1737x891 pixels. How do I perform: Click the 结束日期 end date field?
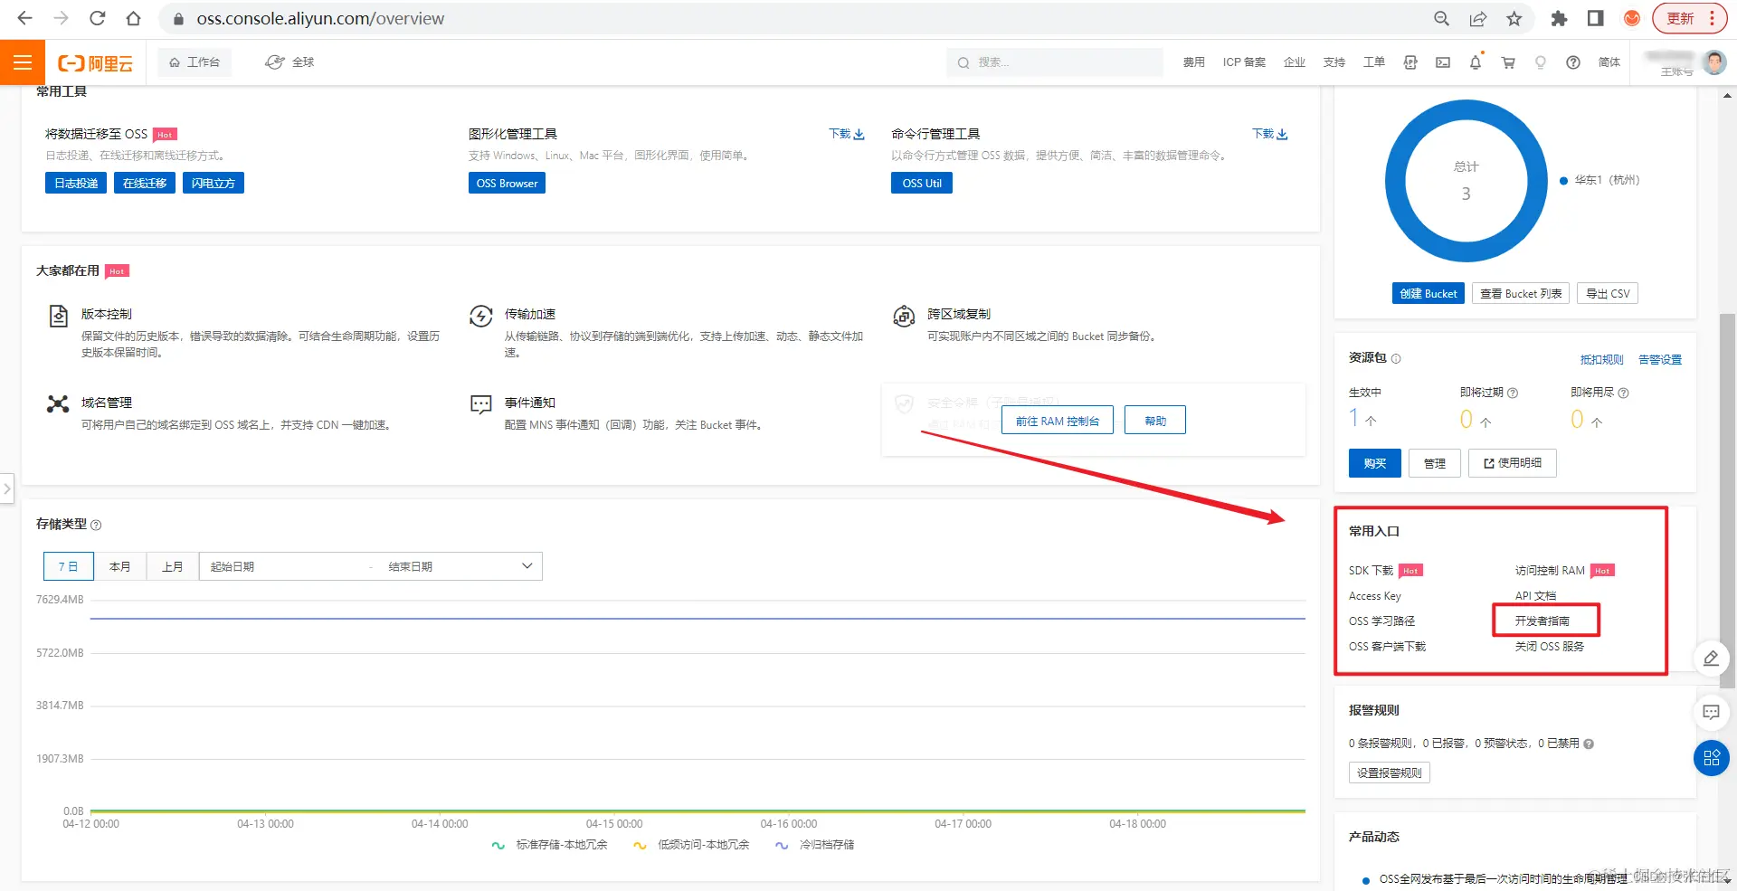pos(448,566)
